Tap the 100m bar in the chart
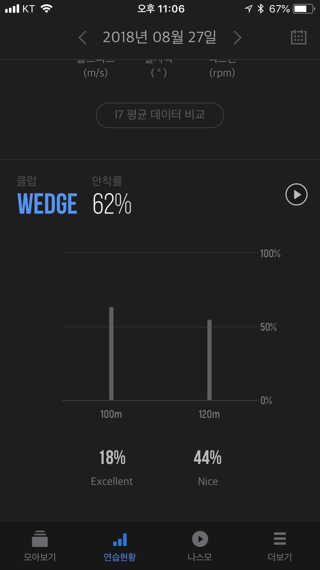The image size is (320, 570). [x=111, y=353]
